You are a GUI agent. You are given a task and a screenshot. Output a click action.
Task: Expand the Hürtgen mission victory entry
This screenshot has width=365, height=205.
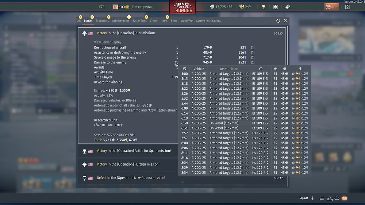[128, 165]
